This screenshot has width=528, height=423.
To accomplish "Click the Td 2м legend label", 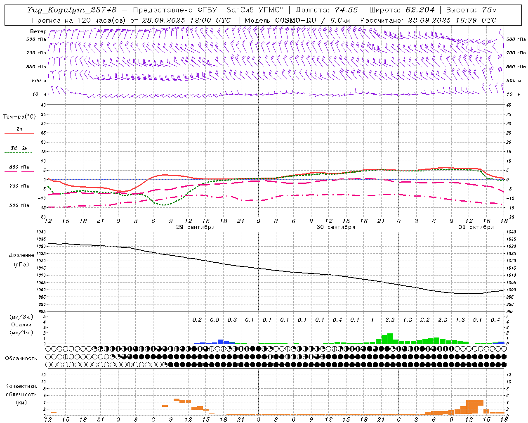I will 19,148.
